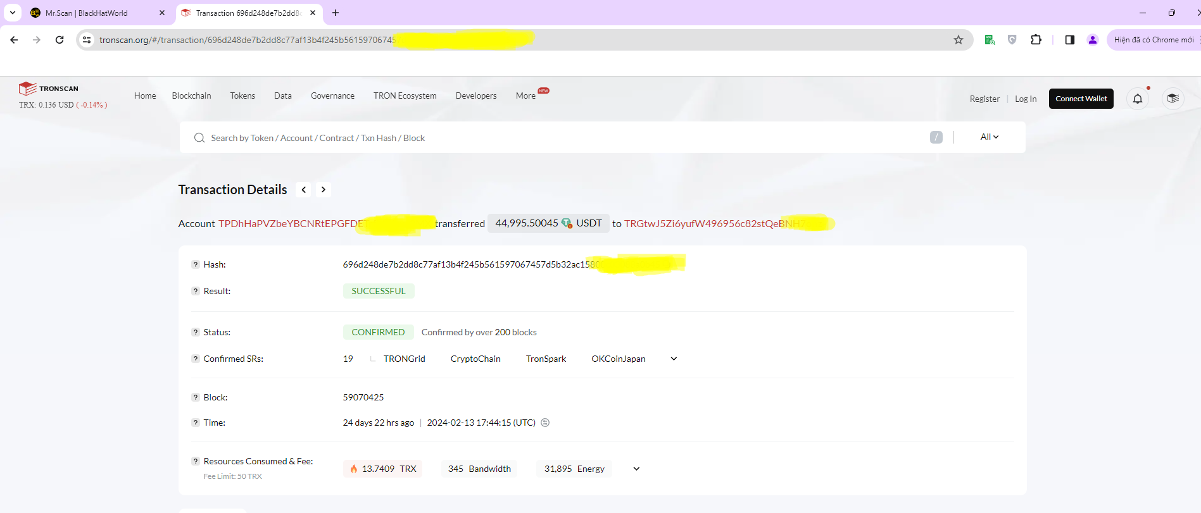Open the TRON Ecosystem menu
The width and height of the screenshot is (1201, 513).
click(x=405, y=96)
